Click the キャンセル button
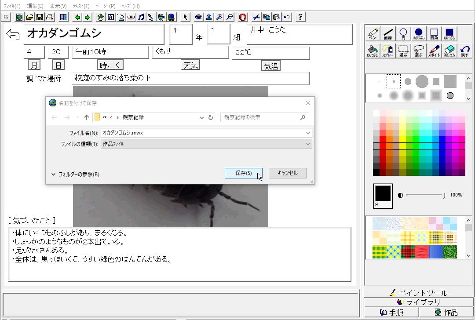Screen dimensions: 475x320 click(287, 173)
